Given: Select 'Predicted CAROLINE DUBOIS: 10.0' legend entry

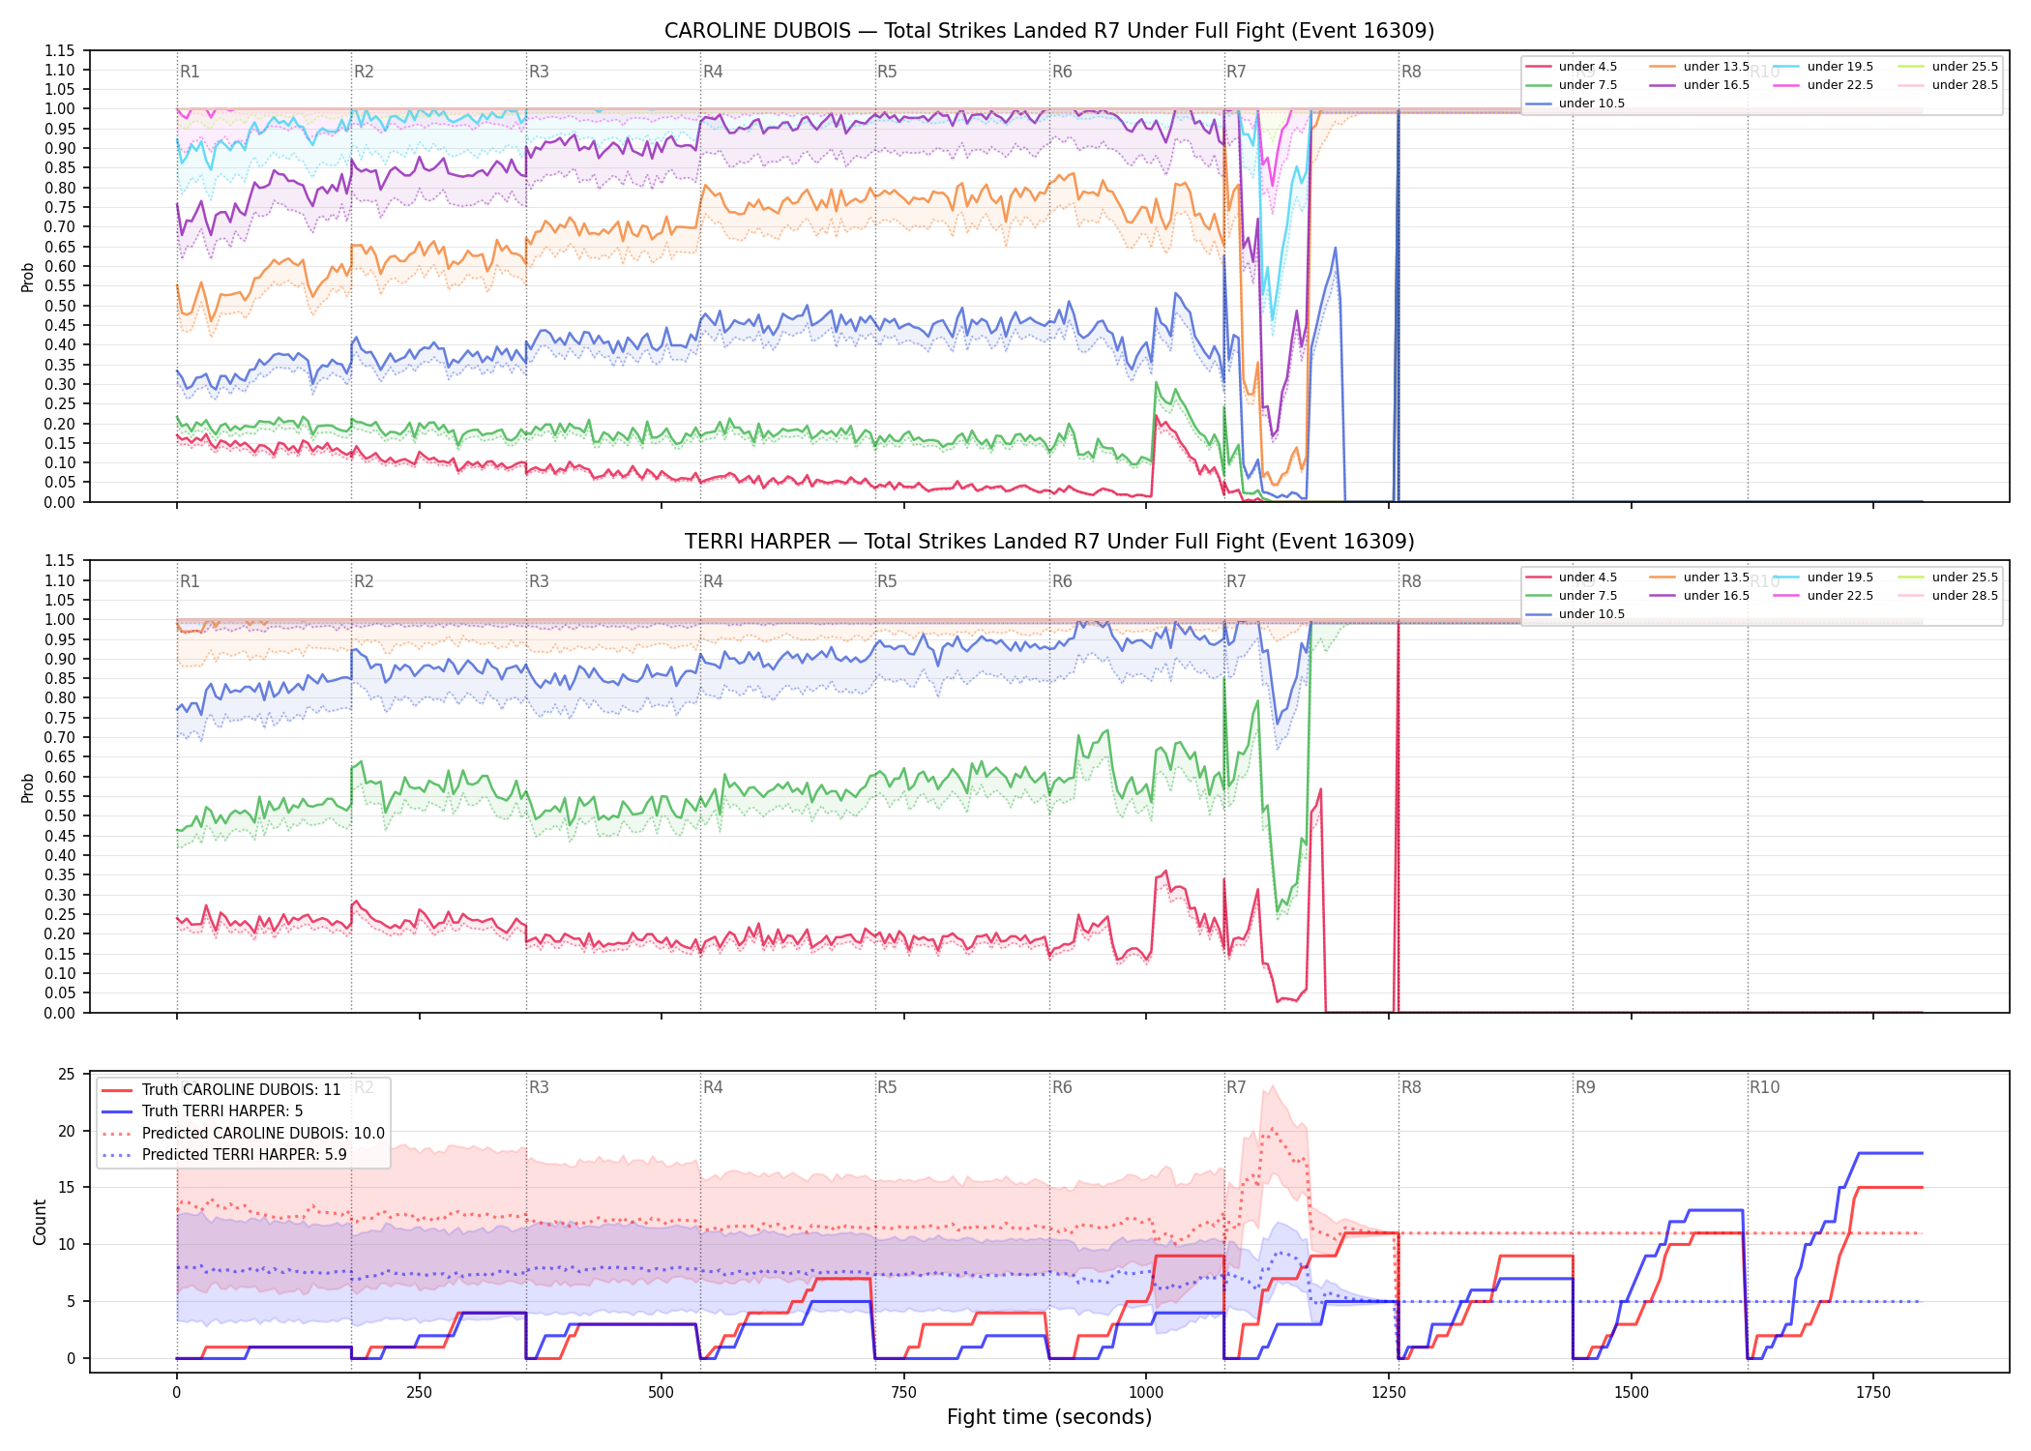Looking at the screenshot, I should pyautogui.click(x=243, y=1134).
